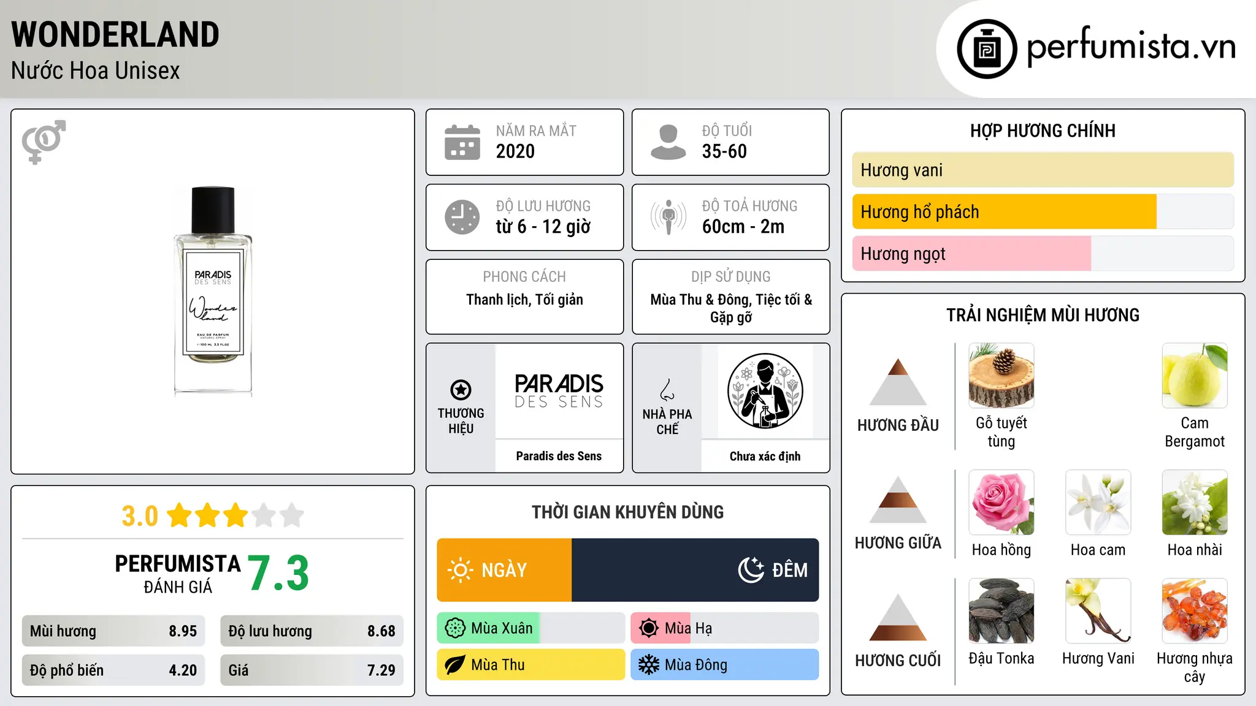The image size is (1256, 706).
Task: Click the sun icon in the Mùa Hạ bar
Action: click(x=649, y=628)
